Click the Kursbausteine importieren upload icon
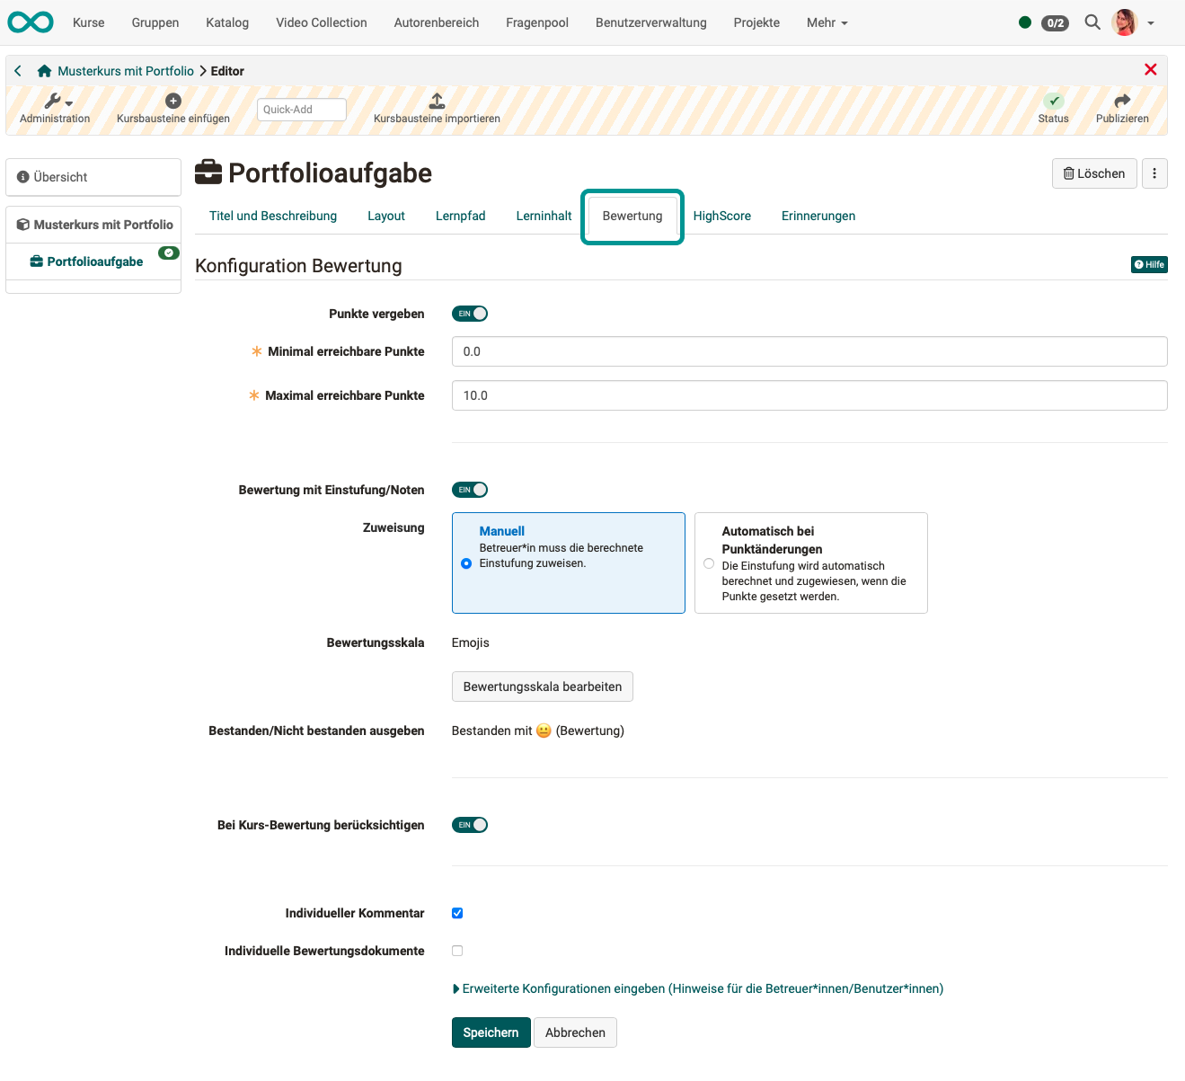Viewport: 1185px width, 1081px height. coord(437,101)
